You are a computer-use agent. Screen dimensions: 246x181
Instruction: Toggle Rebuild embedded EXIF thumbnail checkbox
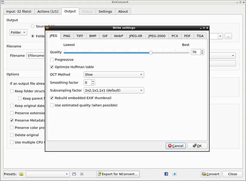pyautogui.click(x=52, y=98)
